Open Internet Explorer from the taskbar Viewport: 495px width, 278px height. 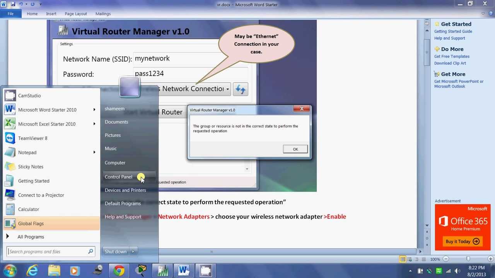click(32, 271)
